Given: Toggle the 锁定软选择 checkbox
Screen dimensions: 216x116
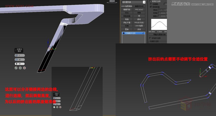Looking at the screenshot, I should (x=150, y=38).
